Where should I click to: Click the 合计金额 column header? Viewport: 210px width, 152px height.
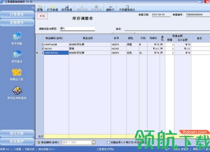tap(183, 40)
